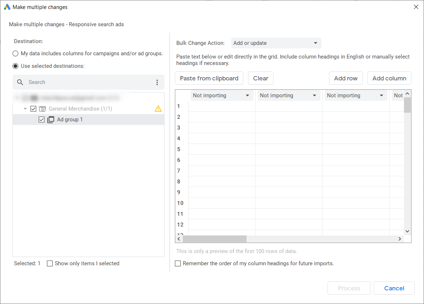
Task: Open the three-dot search options menu
Action: click(x=157, y=82)
